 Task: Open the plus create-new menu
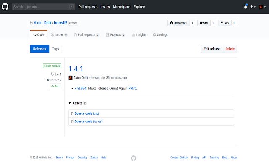click(x=253, y=7)
